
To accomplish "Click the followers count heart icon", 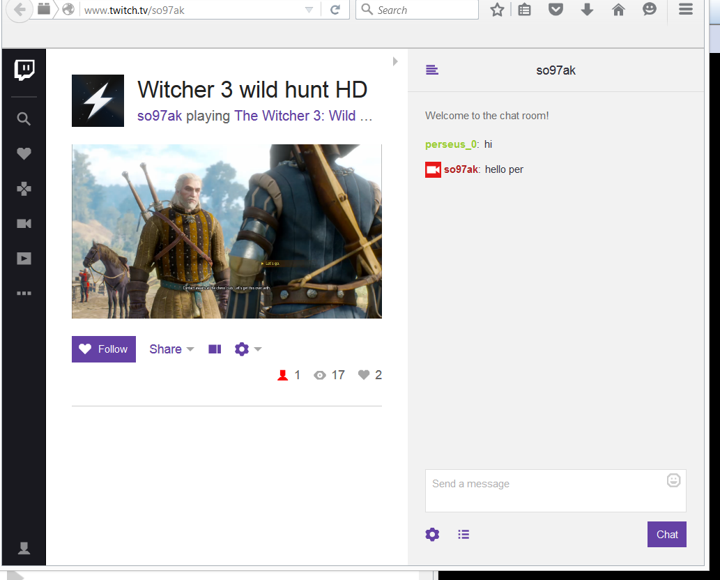I will pyautogui.click(x=364, y=375).
